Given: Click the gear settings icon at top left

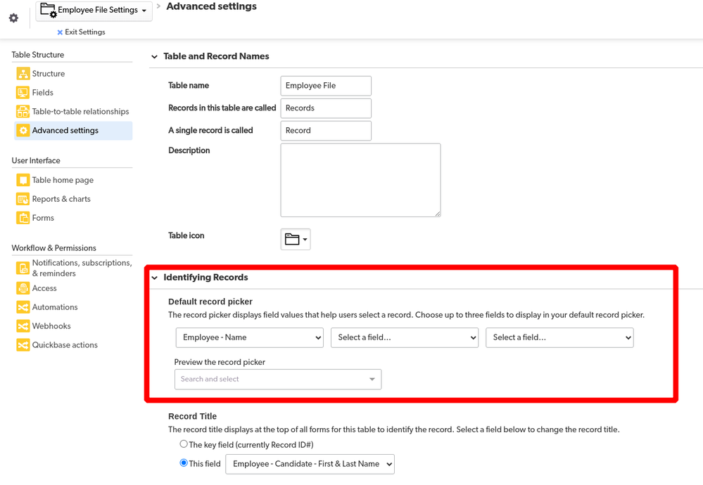Looking at the screenshot, I should tap(14, 18).
